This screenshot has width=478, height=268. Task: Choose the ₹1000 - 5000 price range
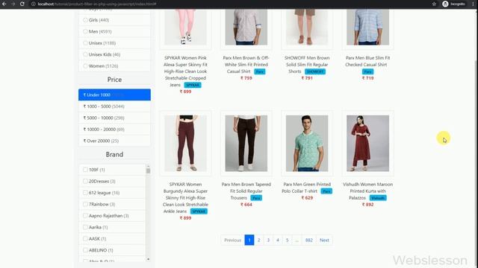pyautogui.click(x=114, y=106)
